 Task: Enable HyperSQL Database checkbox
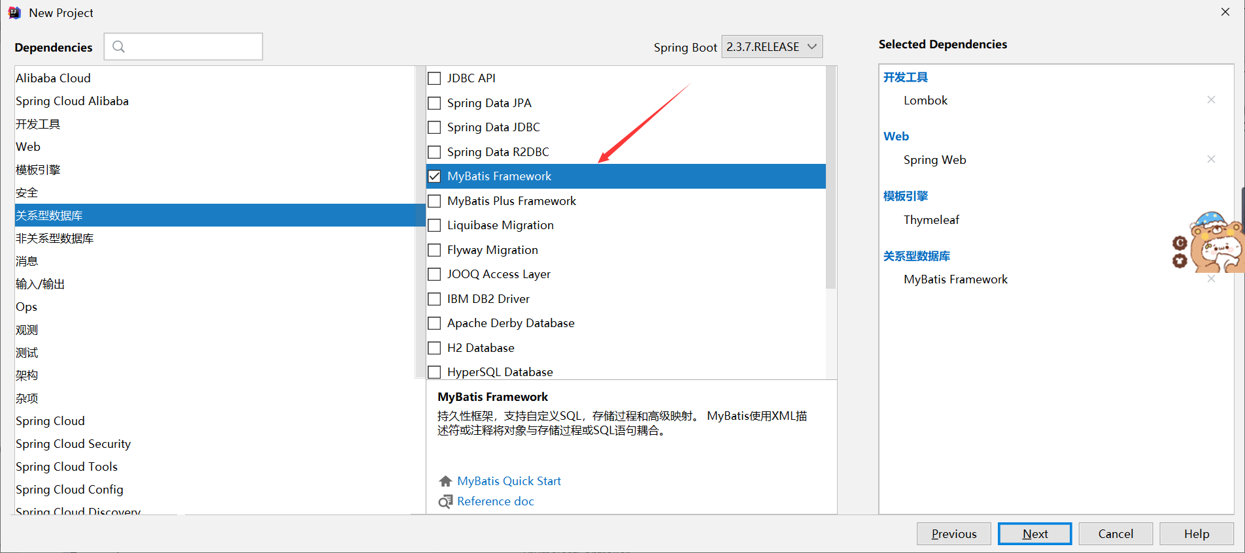[434, 372]
